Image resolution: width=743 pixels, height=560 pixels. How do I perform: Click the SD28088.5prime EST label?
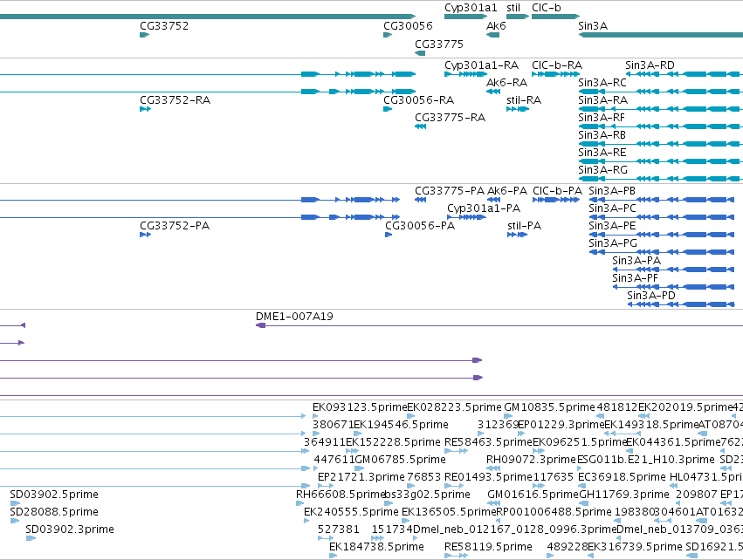(x=54, y=512)
